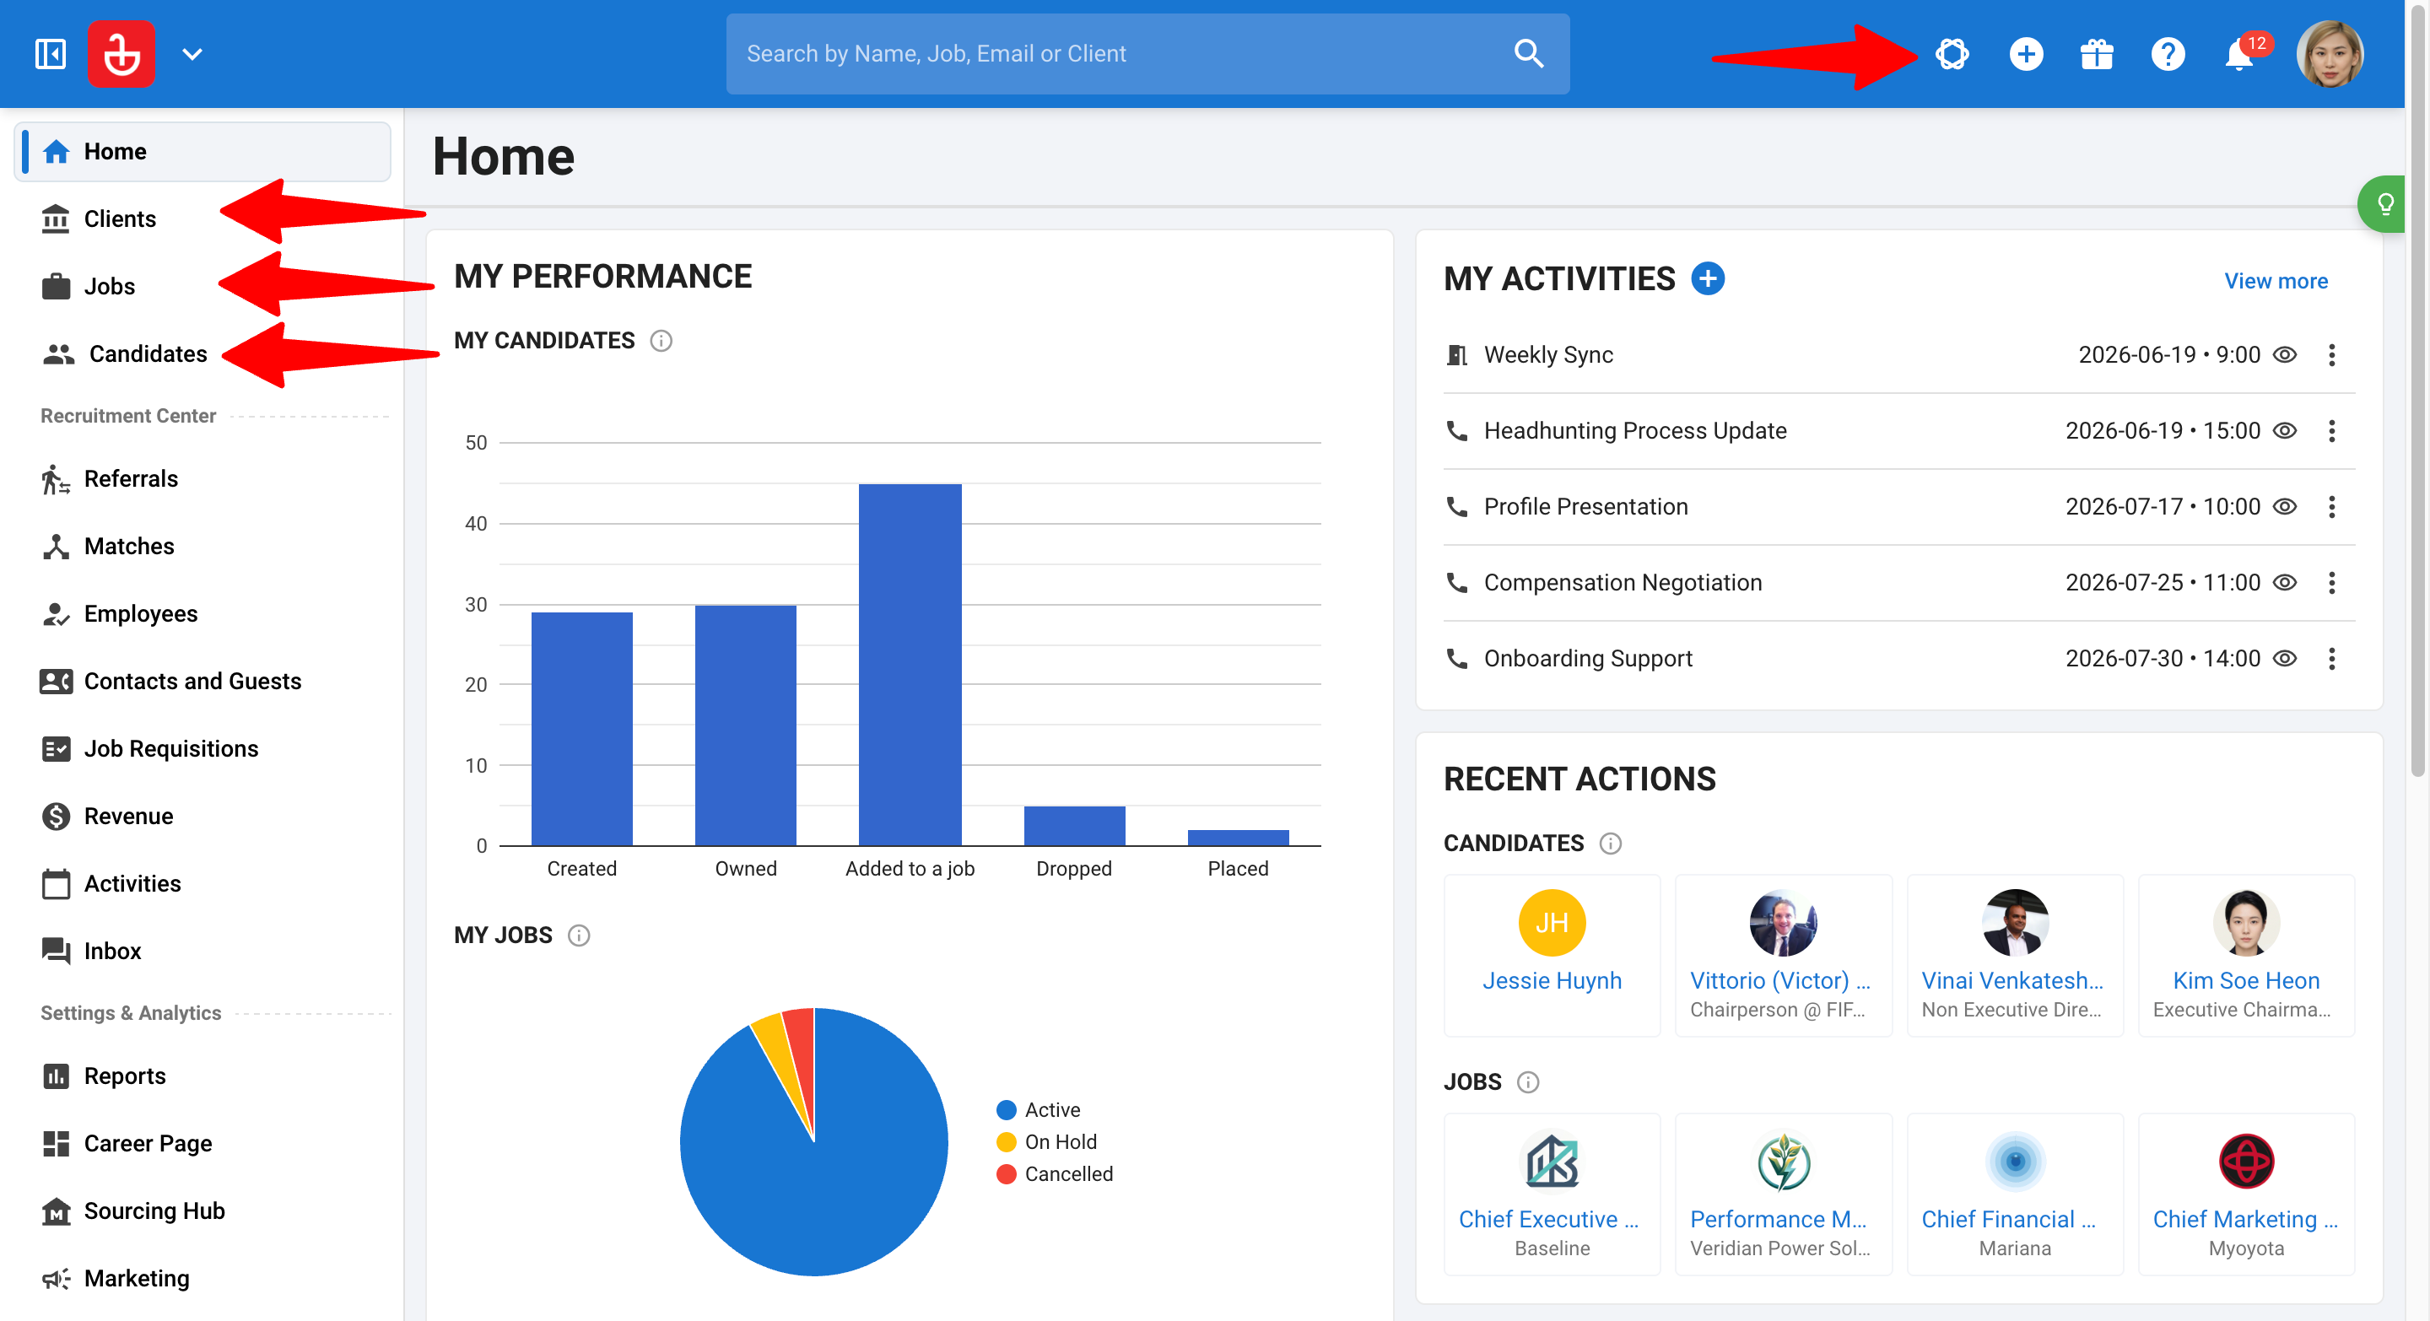Open Jessie Huynh candidate link

click(1552, 980)
